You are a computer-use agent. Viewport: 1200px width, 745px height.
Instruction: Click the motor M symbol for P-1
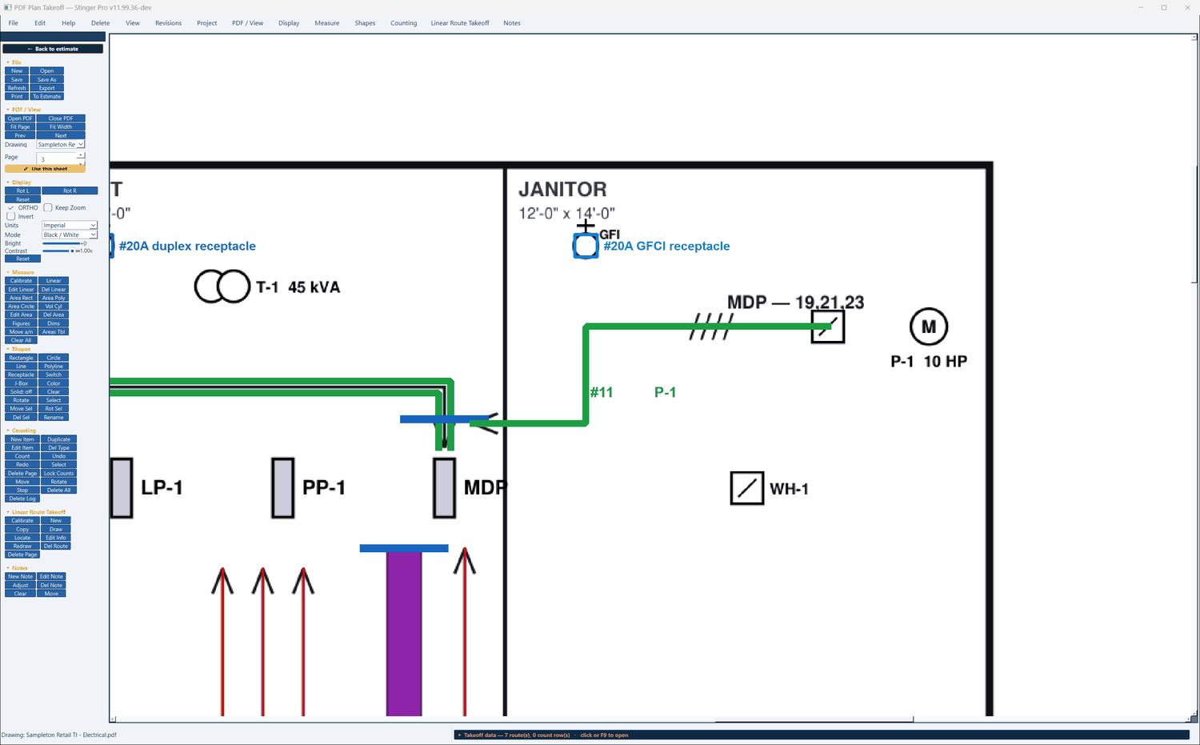pyautogui.click(x=929, y=326)
